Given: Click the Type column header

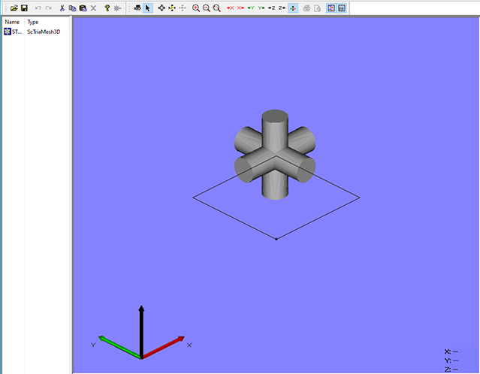Looking at the screenshot, I should (x=33, y=22).
